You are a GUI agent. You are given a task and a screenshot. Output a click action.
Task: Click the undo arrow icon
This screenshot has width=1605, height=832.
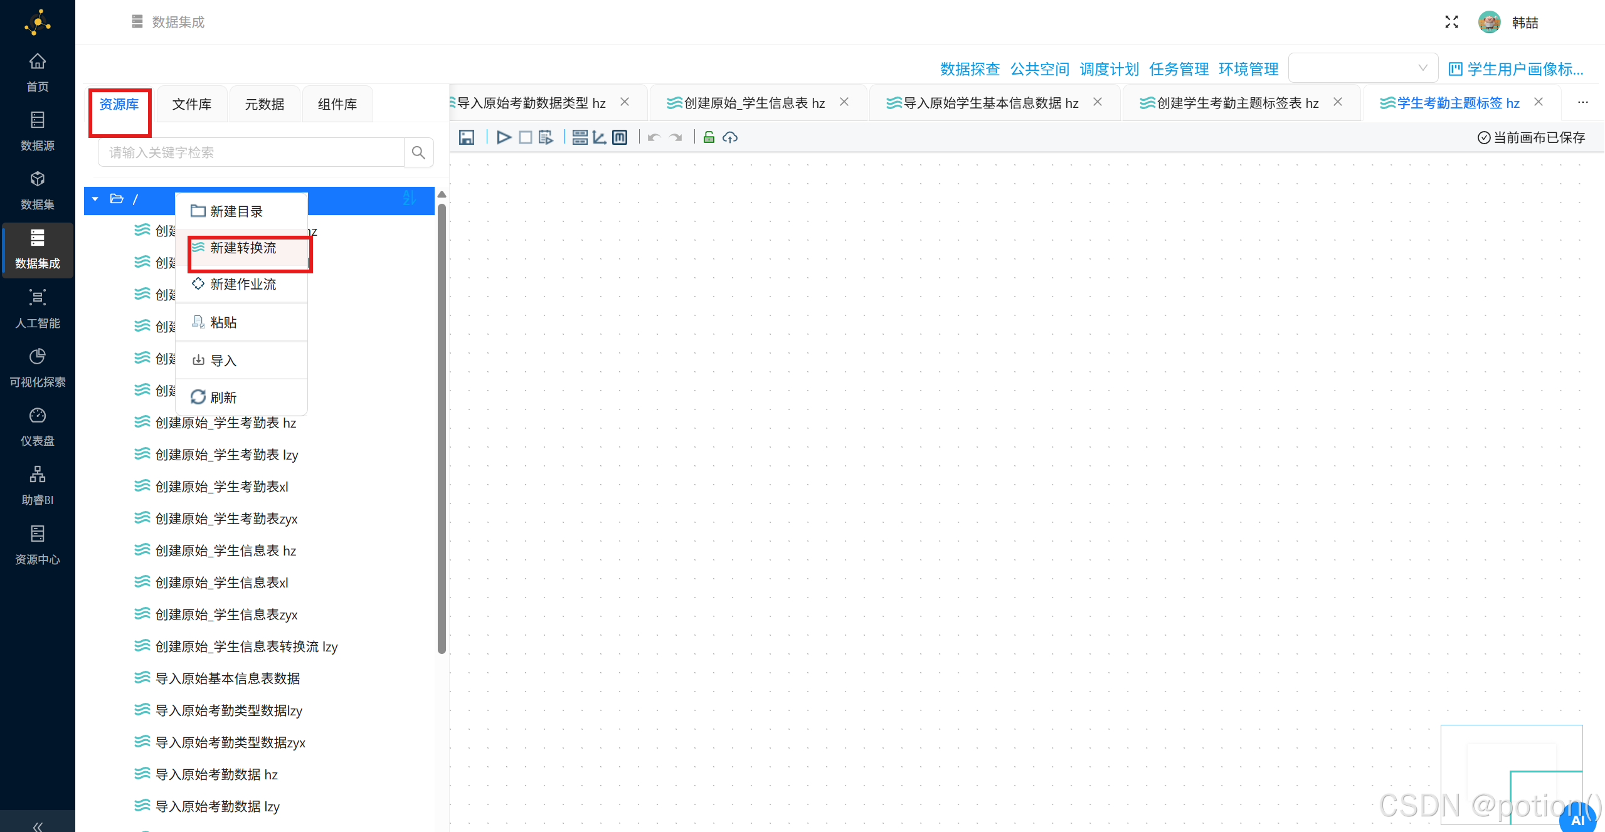pyautogui.click(x=654, y=137)
